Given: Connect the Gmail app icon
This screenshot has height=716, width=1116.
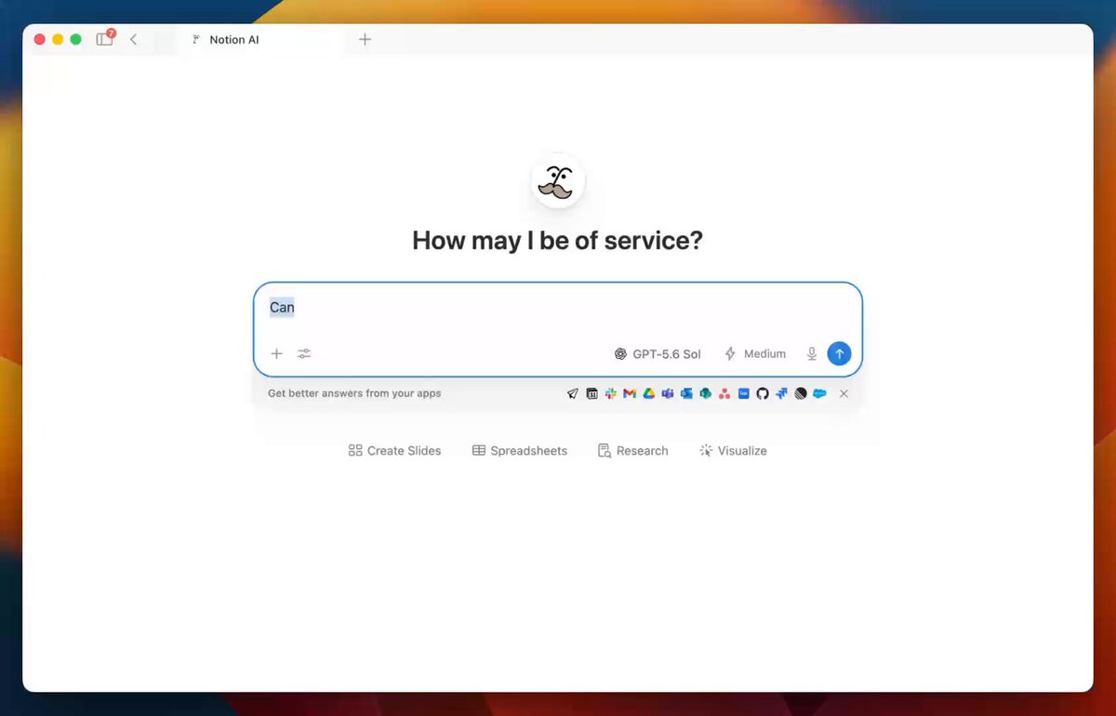Looking at the screenshot, I should click(630, 393).
